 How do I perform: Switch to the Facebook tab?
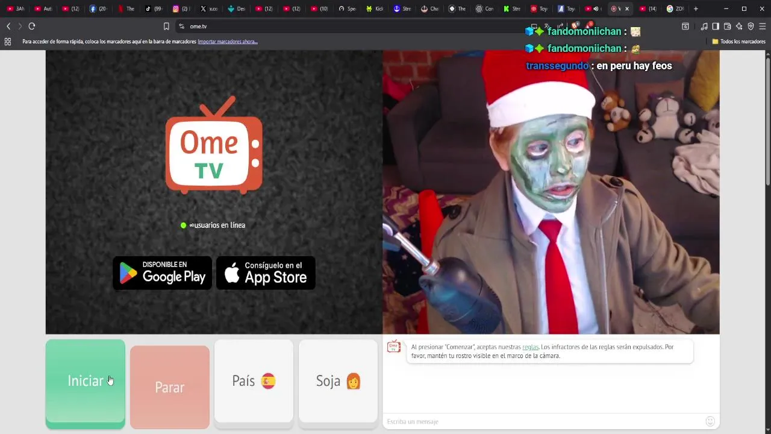(x=98, y=8)
